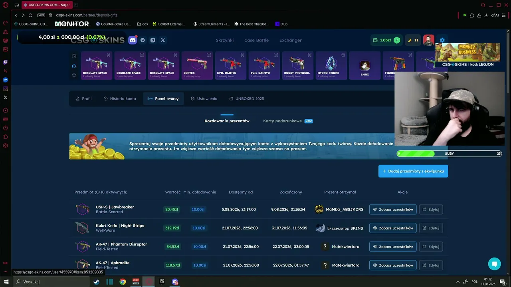
Task: Open the Counter-Strike Ca... bookmark
Action: click(x=113, y=24)
